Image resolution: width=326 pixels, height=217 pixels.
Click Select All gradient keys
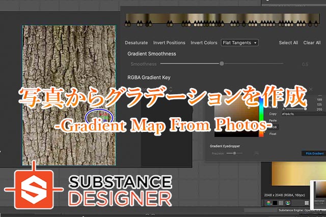[288, 43]
